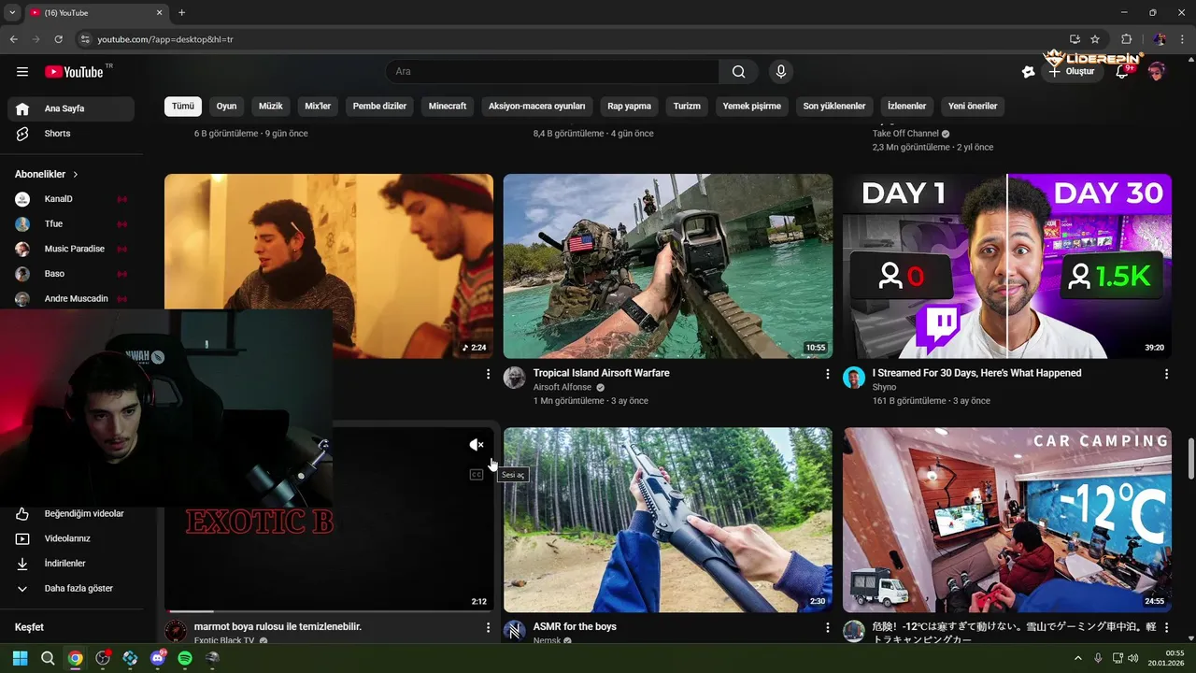1196x673 pixels.
Task: Open system volume in the tray
Action: 1133,658
